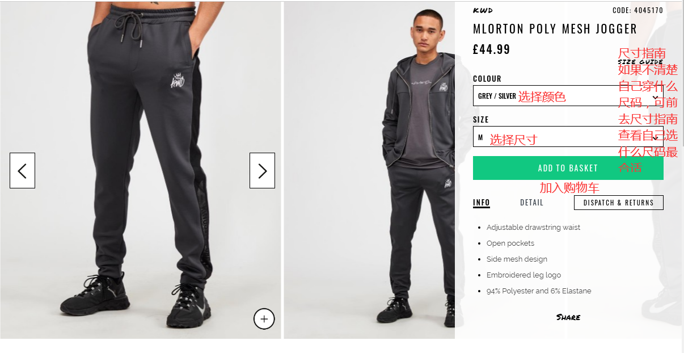Screen dimensions: 684x353
Task: Click the Adjustable drawstring waist bullet
Action: (533, 228)
